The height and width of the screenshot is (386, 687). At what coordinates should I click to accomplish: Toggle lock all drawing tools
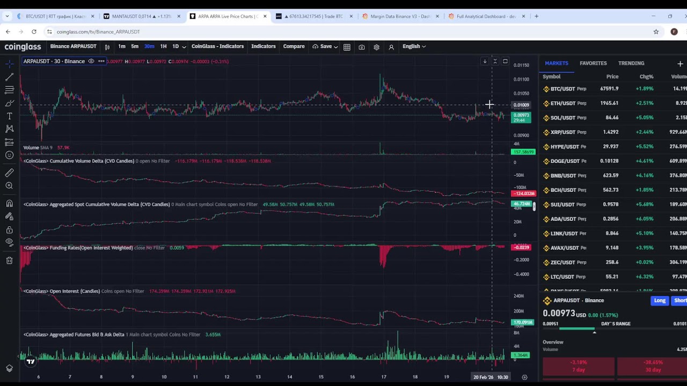tap(9, 229)
